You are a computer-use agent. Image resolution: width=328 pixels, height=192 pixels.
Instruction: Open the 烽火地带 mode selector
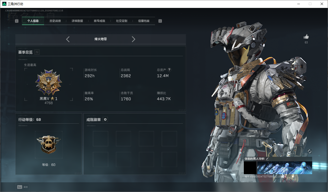[x=101, y=39]
